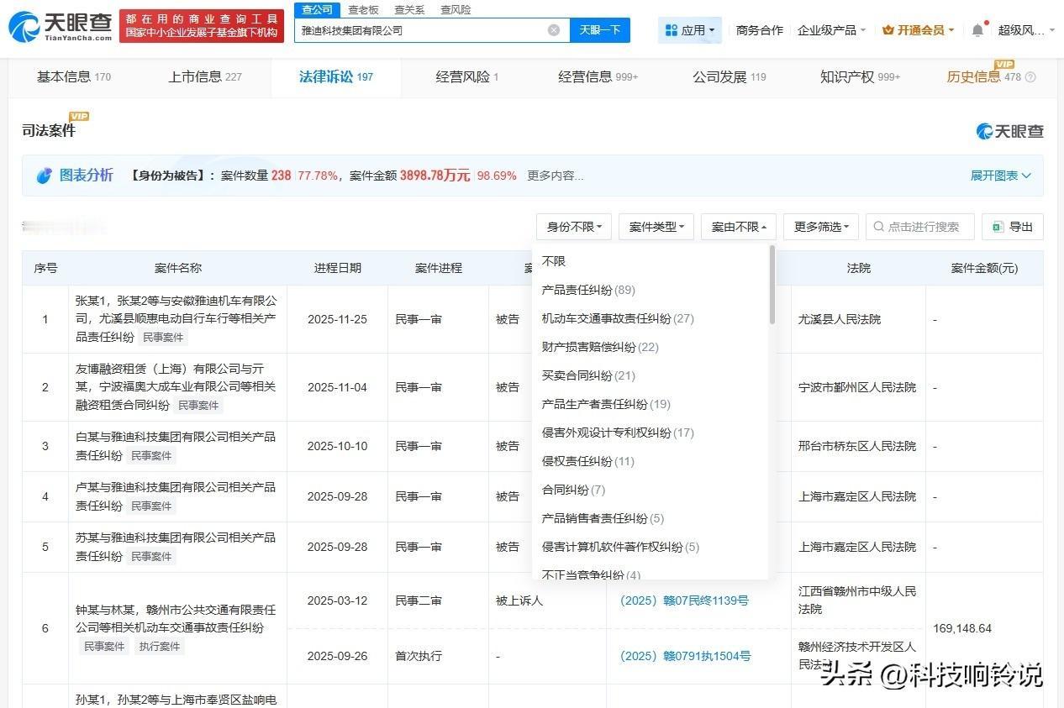Select 产品责任纠纷 (89) option
This screenshot has width=1064, height=708.
(588, 290)
